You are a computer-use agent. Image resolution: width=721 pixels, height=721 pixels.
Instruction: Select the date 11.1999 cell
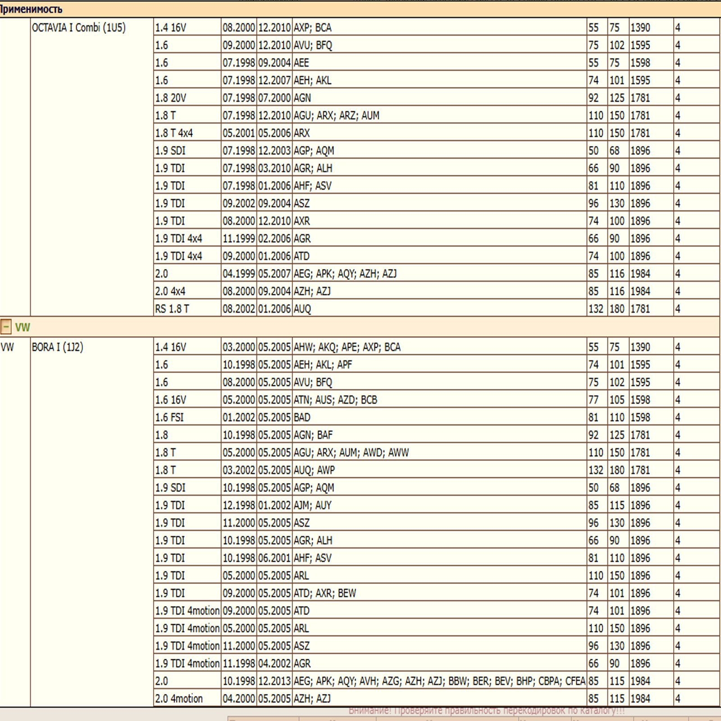click(x=239, y=239)
